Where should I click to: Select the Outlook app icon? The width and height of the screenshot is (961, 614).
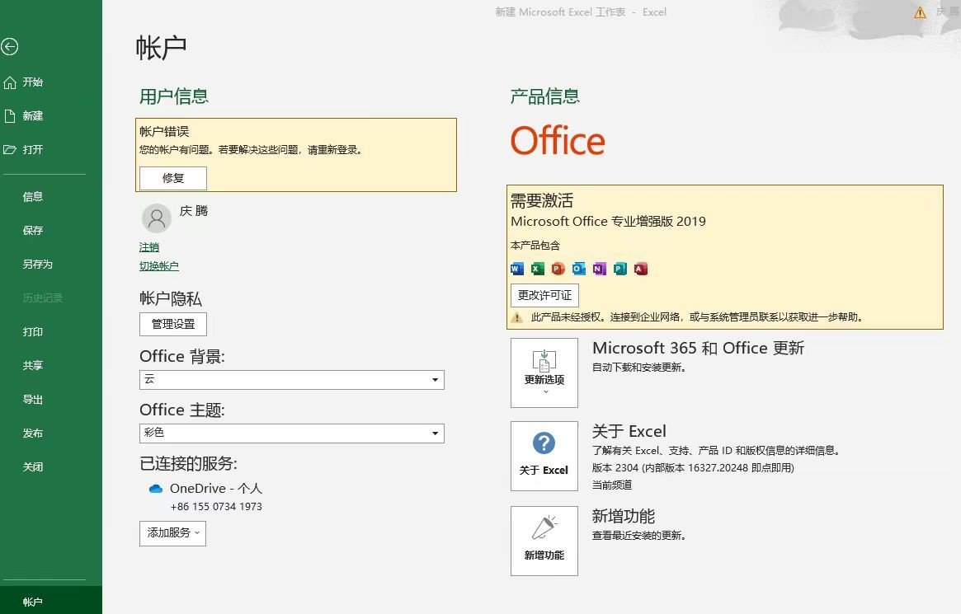coord(578,269)
